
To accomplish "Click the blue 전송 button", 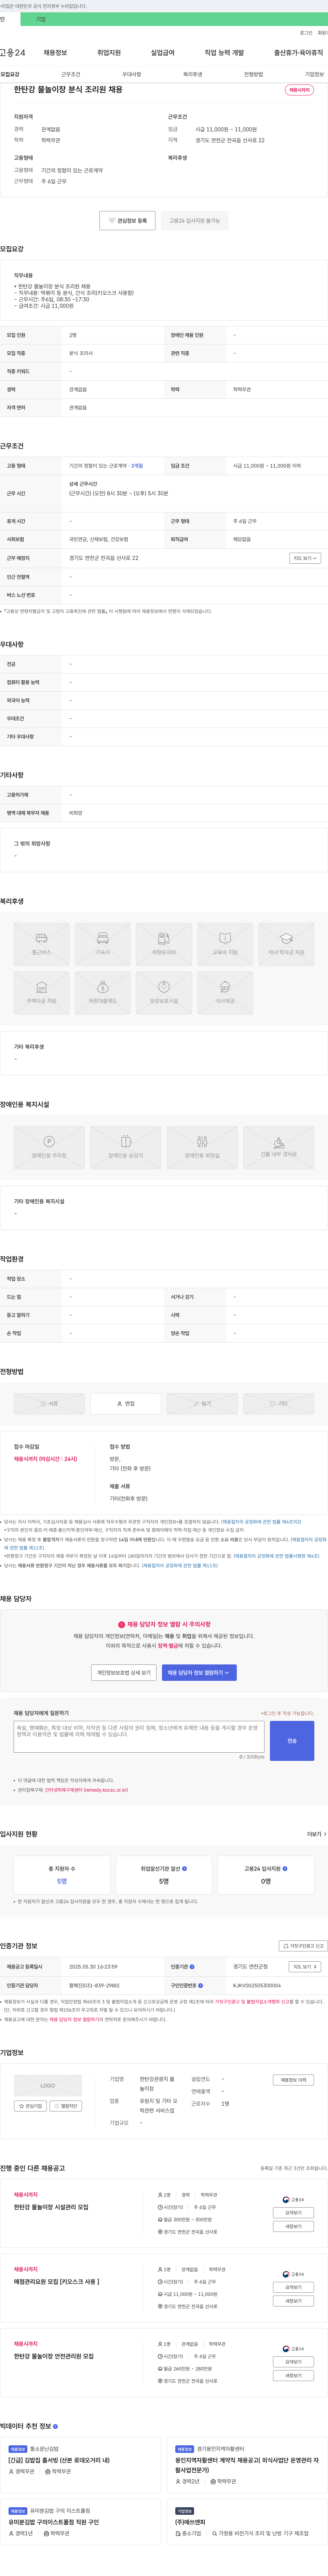I will click(x=292, y=1741).
